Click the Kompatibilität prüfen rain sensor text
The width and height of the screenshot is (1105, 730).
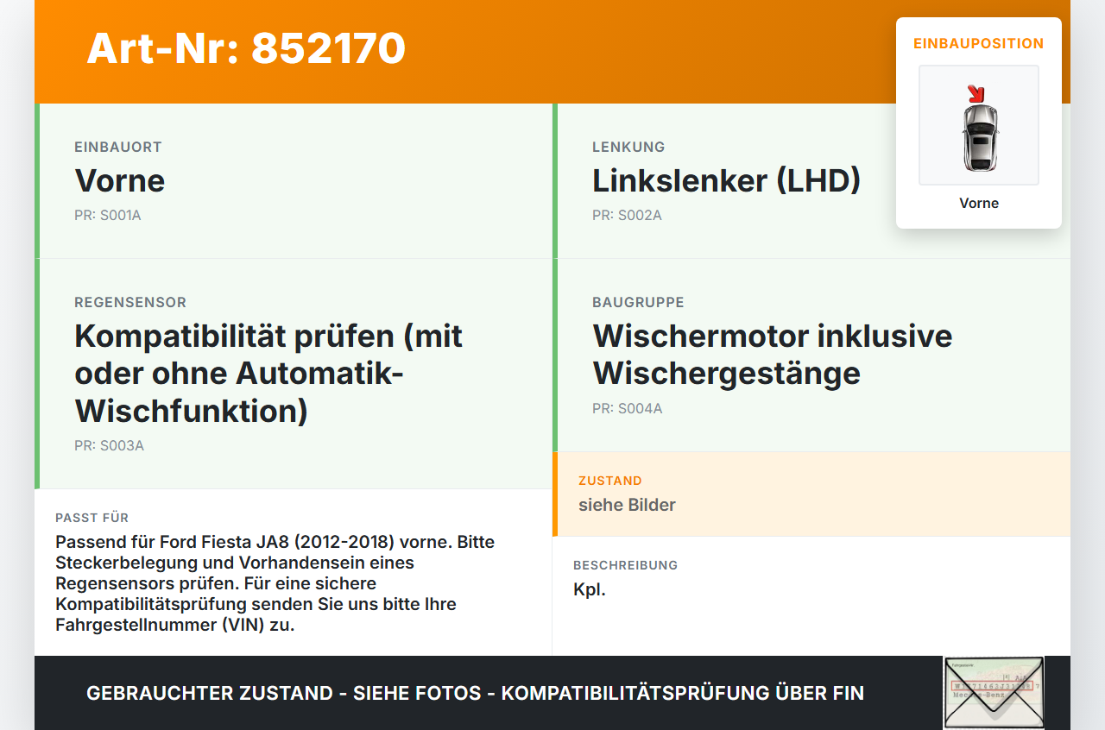[268, 373]
